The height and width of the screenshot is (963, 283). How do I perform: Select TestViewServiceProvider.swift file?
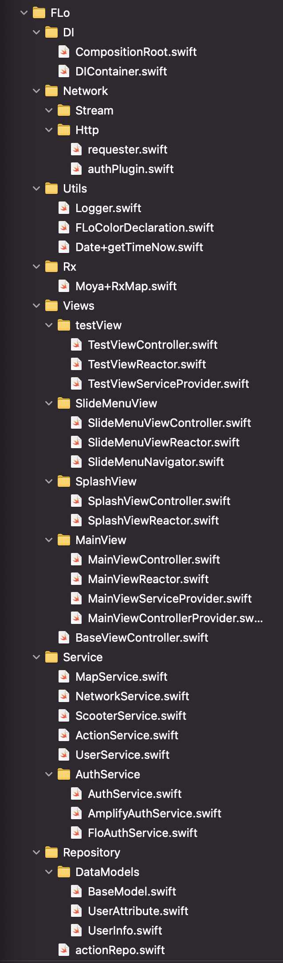point(169,384)
